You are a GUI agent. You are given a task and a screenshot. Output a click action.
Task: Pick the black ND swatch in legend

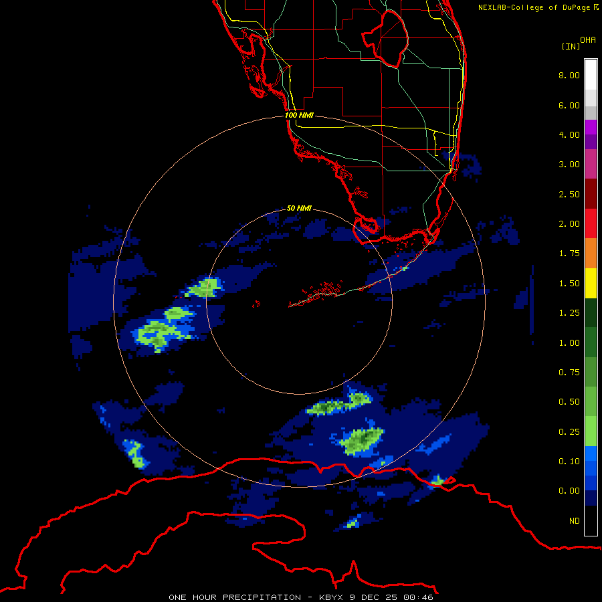(x=591, y=520)
